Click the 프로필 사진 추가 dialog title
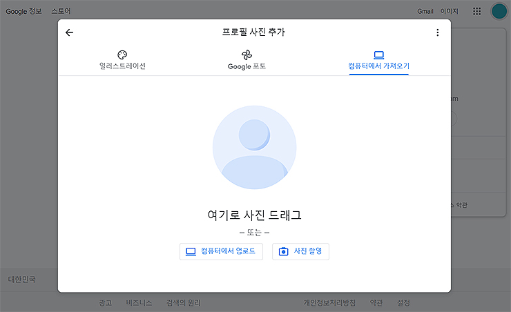Image resolution: width=511 pixels, height=312 pixels. [x=253, y=32]
